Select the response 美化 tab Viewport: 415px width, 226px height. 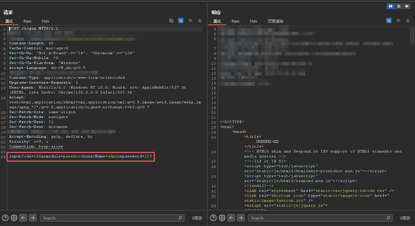point(217,21)
